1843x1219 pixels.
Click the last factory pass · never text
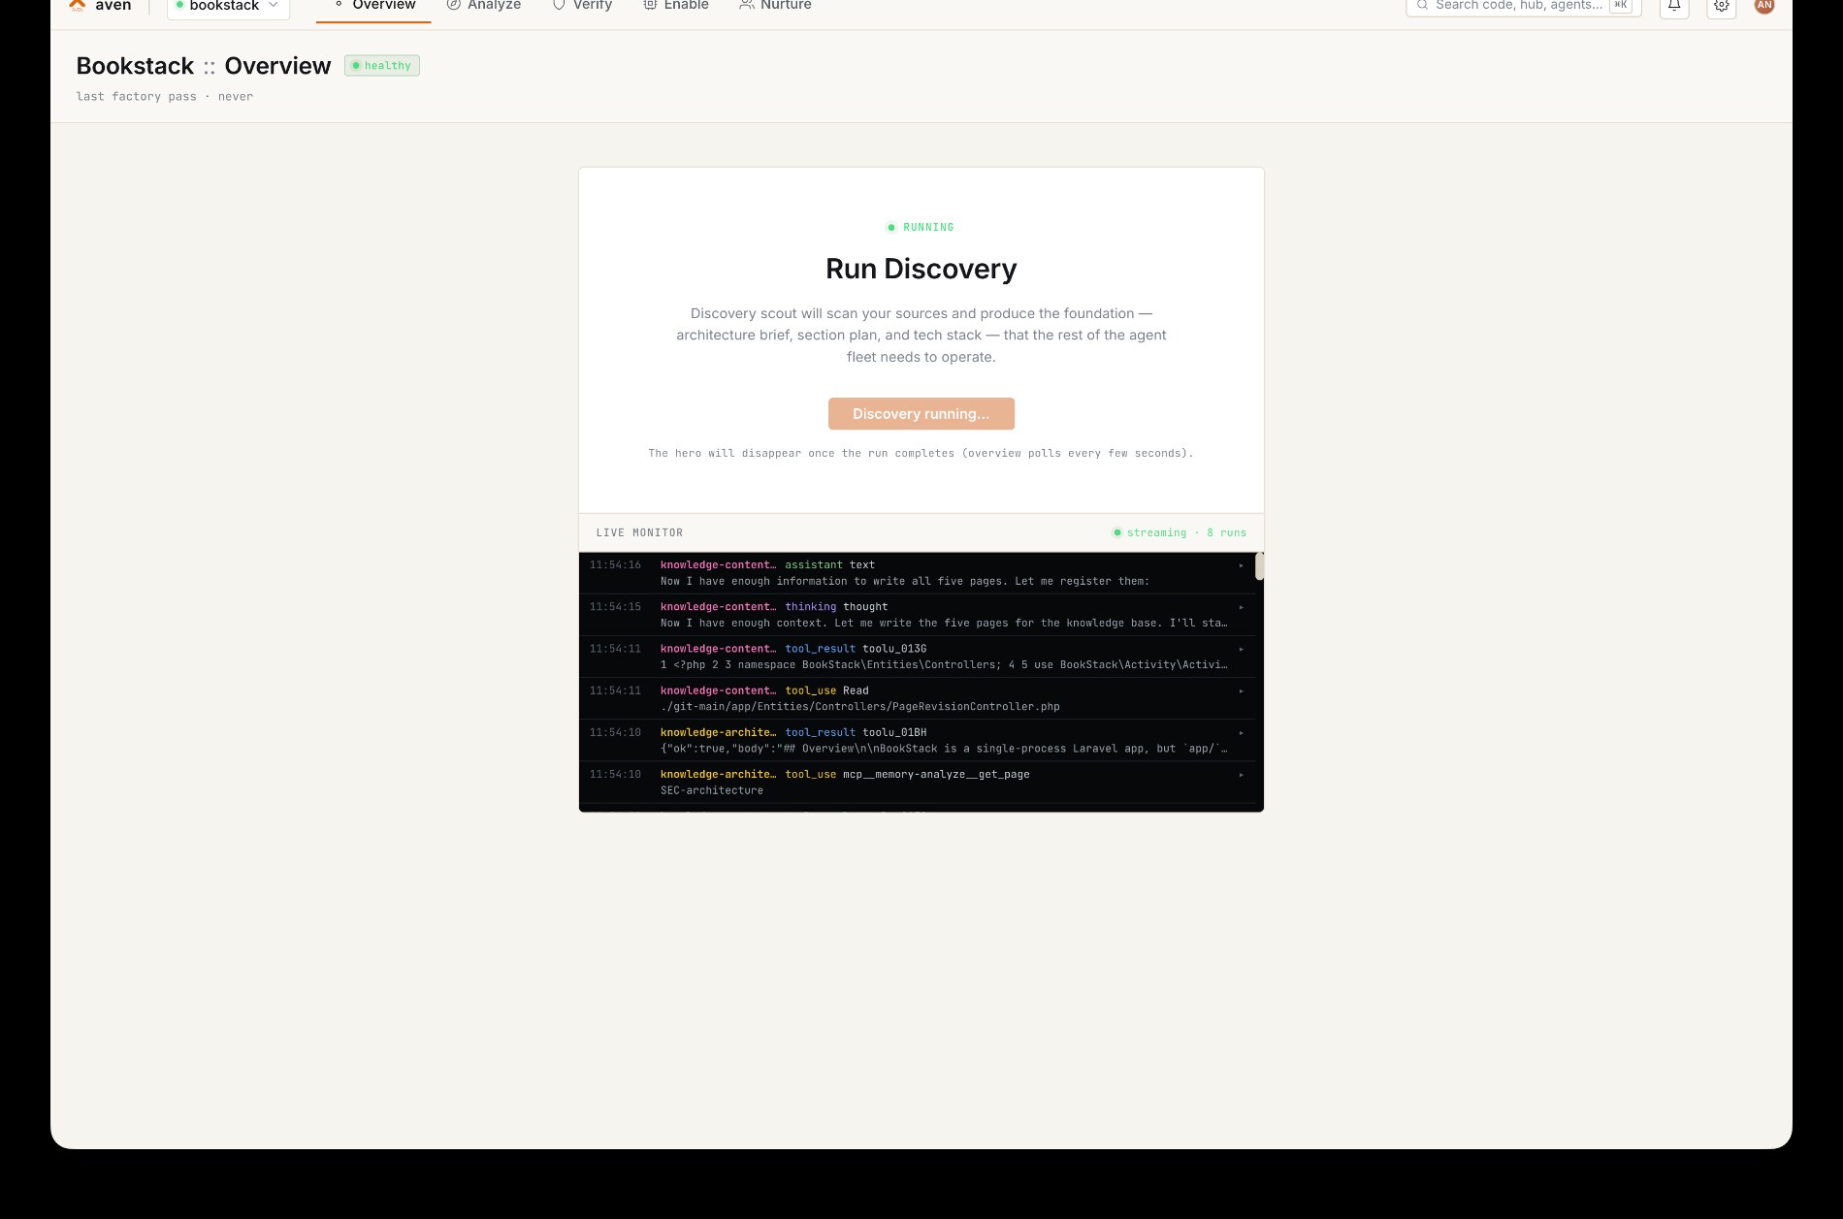(165, 96)
